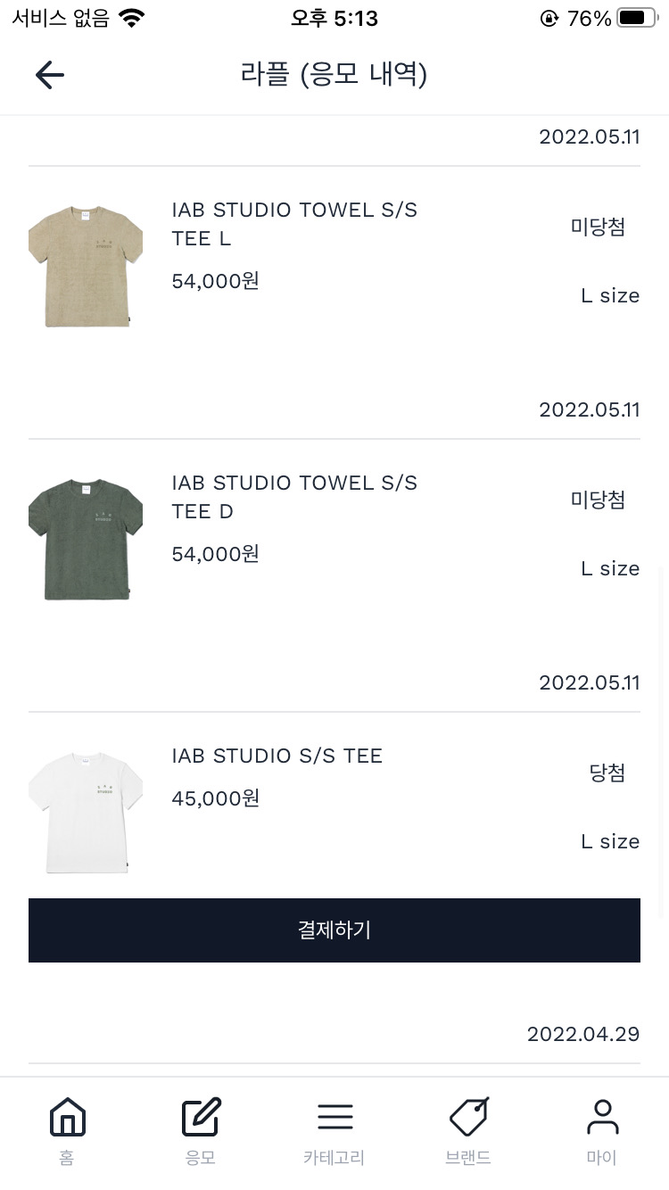Open the My page (마이) profile icon

(602, 1118)
